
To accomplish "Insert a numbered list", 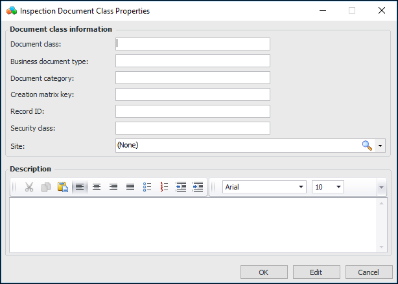I will [164, 187].
